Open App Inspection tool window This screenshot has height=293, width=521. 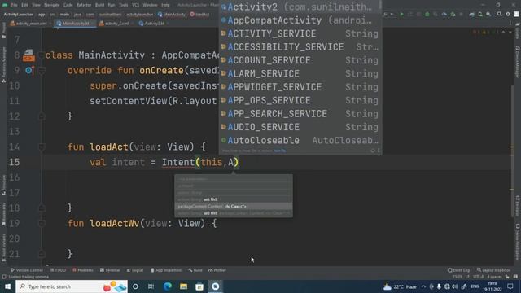tap(166, 270)
